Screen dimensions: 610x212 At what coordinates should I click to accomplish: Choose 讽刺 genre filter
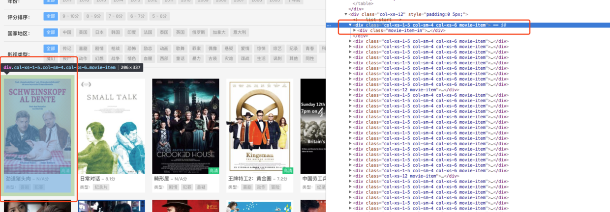click(277, 58)
